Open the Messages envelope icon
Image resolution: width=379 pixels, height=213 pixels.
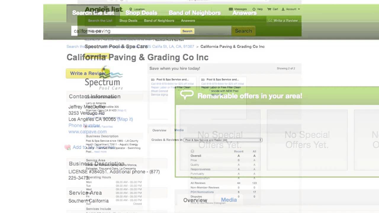[x=231, y=9]
